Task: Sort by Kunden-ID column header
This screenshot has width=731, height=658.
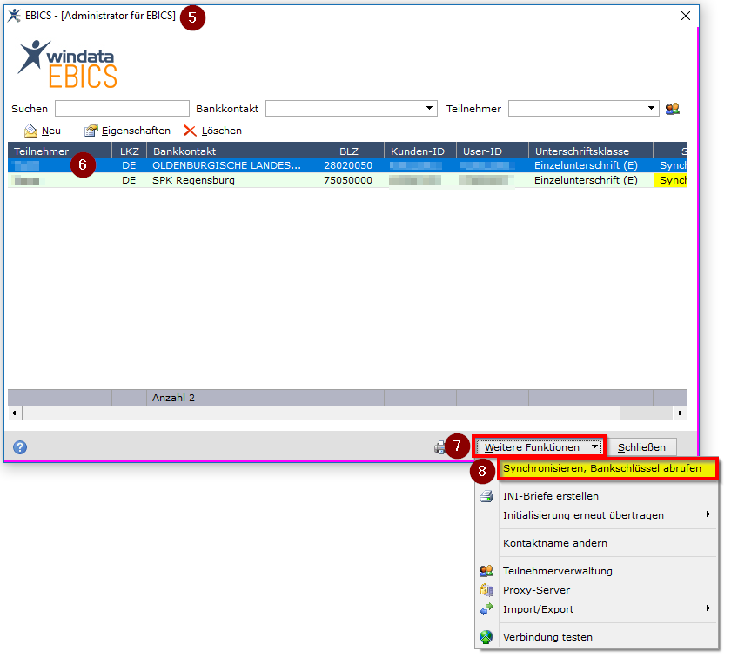Action: point(420,151)
